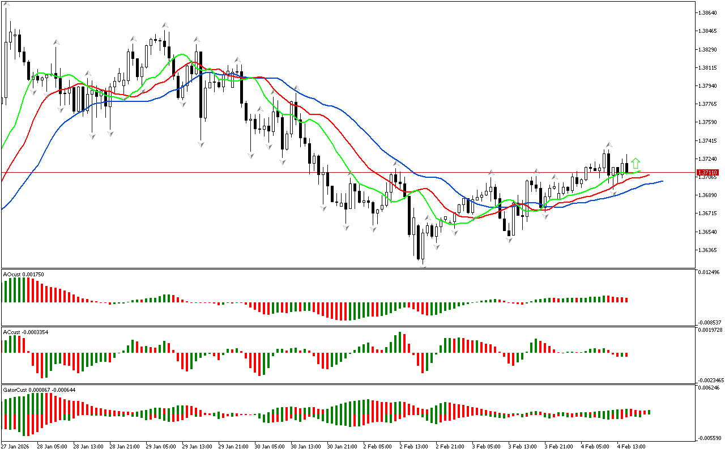
Task: Click the 1.38640 price scale label
Action: [x=709, y=12]
